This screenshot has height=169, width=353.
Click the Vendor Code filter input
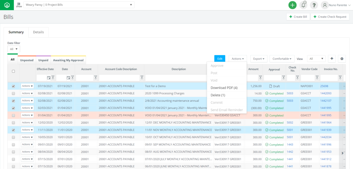tap(308, 78)
